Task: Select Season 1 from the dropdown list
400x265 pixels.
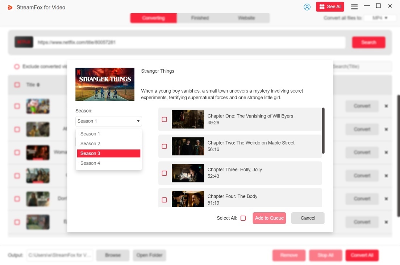Action: click(109, 134)
